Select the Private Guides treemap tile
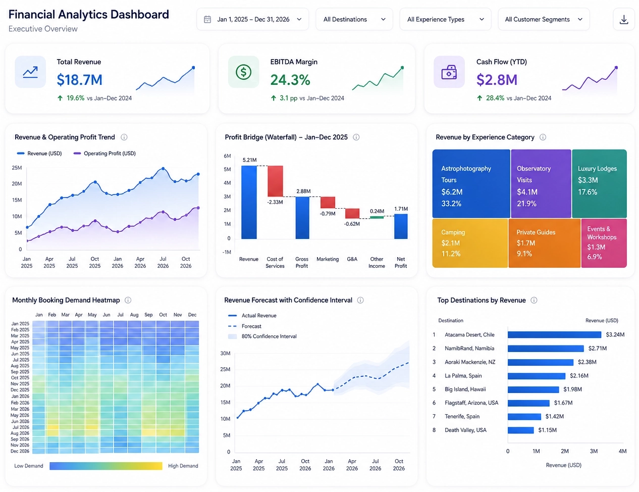 click(x=545, y=243)
